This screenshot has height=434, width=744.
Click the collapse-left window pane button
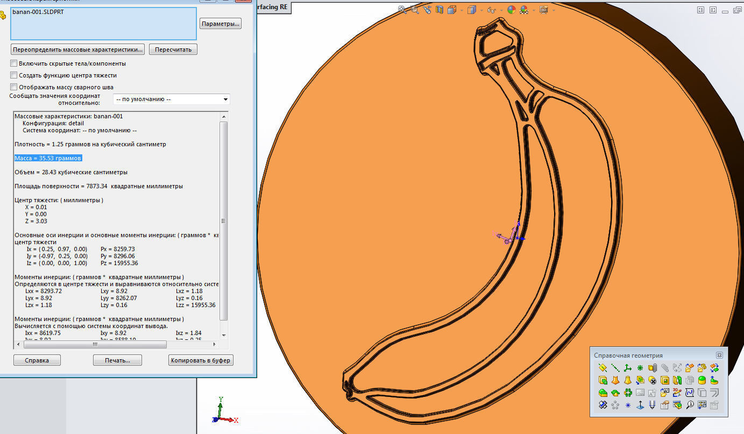tap(701, 10)
